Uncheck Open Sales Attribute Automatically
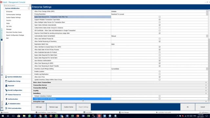 pyautogui.click(x=159, y=25)
